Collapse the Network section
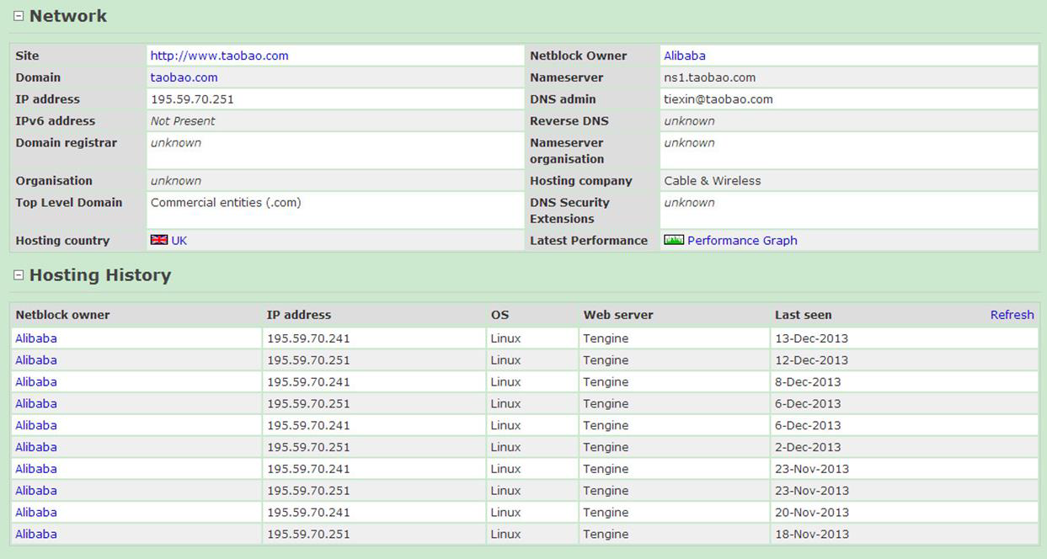 click(19, 16)
